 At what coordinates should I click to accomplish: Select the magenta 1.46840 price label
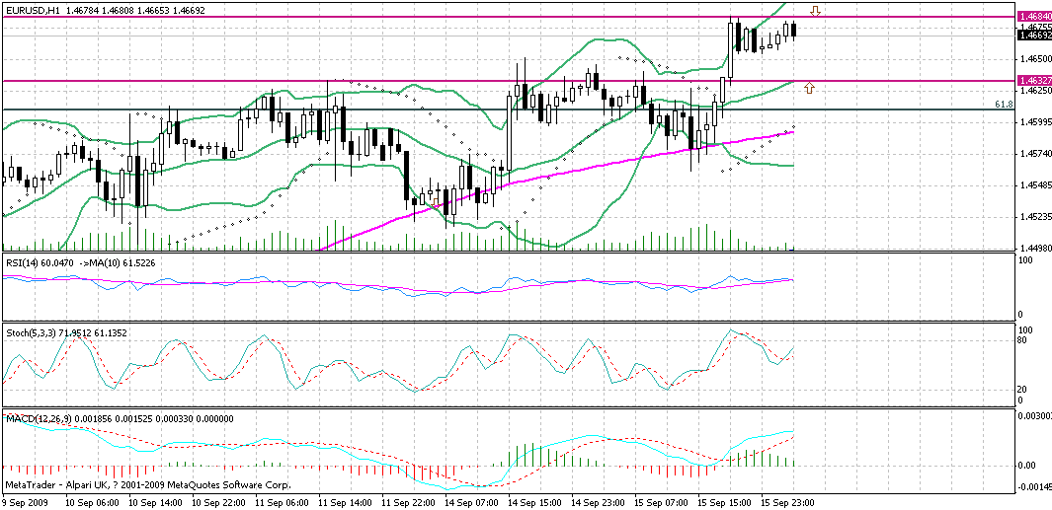click(x=1034, y=16)
